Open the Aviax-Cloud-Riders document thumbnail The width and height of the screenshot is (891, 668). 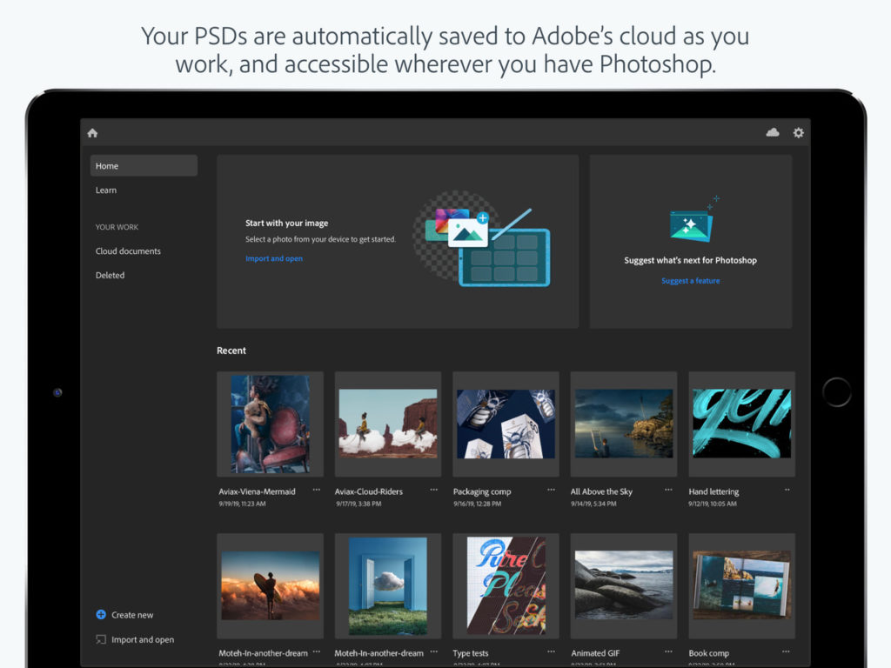[387, 424]
